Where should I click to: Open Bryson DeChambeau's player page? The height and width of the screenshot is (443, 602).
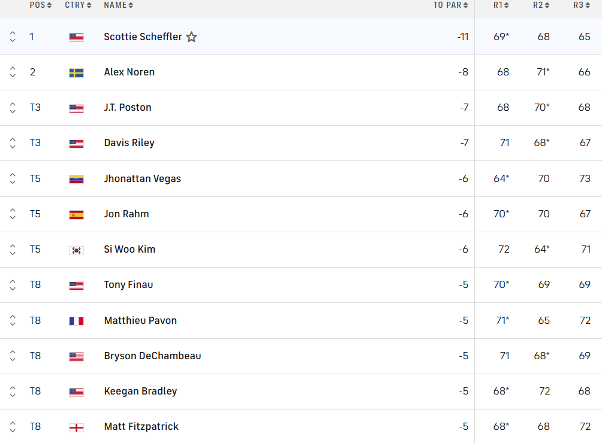coord(153,356)
